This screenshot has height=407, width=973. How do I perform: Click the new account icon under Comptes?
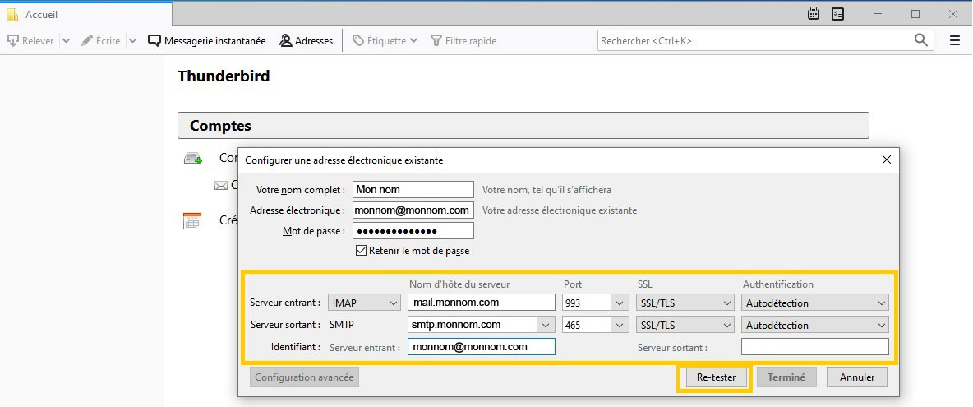click(193, 158)
